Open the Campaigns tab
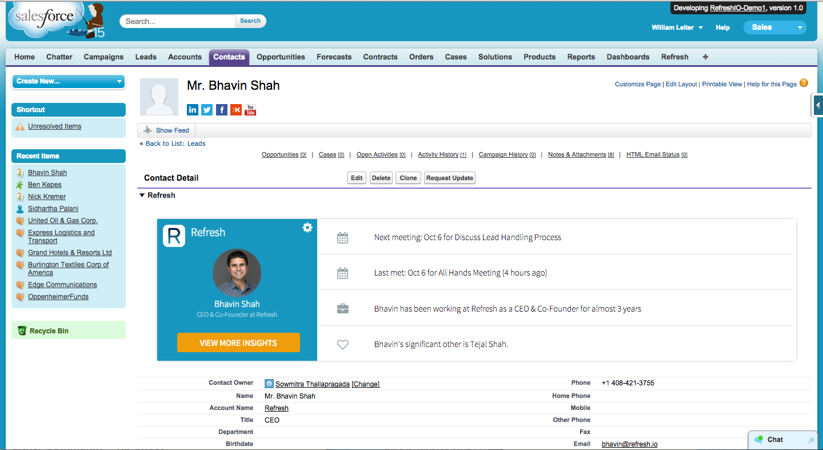The image size is (823, 450). pyautogui.click(x=103, y=57)
